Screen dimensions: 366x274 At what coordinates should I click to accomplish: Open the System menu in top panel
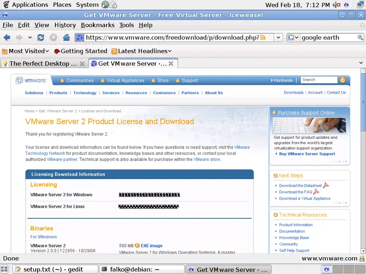[87, 5]
